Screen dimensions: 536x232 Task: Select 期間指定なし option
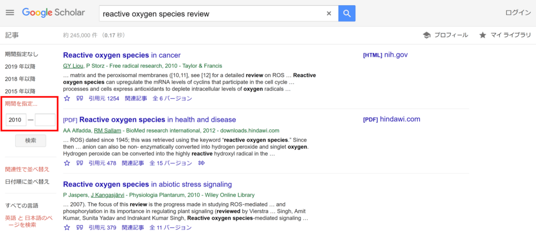click(x=21, y=54)
